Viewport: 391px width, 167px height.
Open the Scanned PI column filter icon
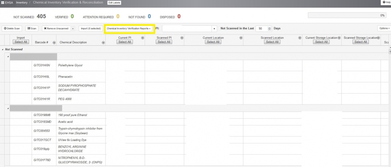tap(182, 38)
